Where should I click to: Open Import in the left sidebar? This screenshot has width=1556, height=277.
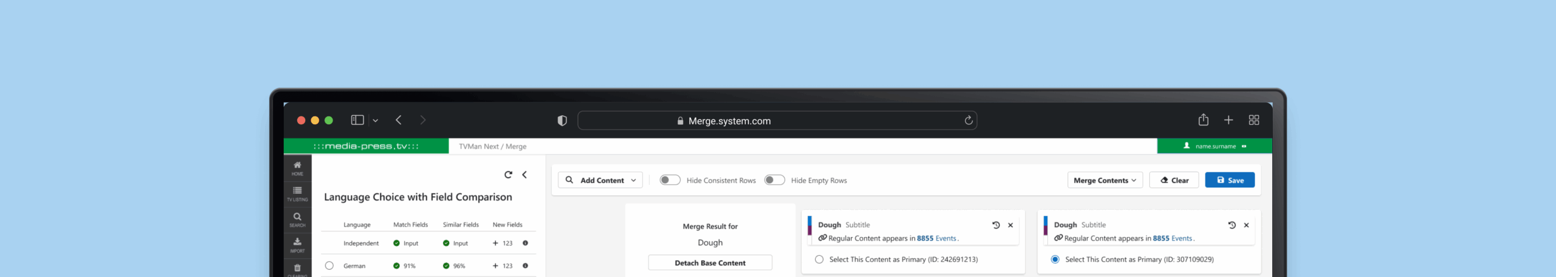click(297, 244)
